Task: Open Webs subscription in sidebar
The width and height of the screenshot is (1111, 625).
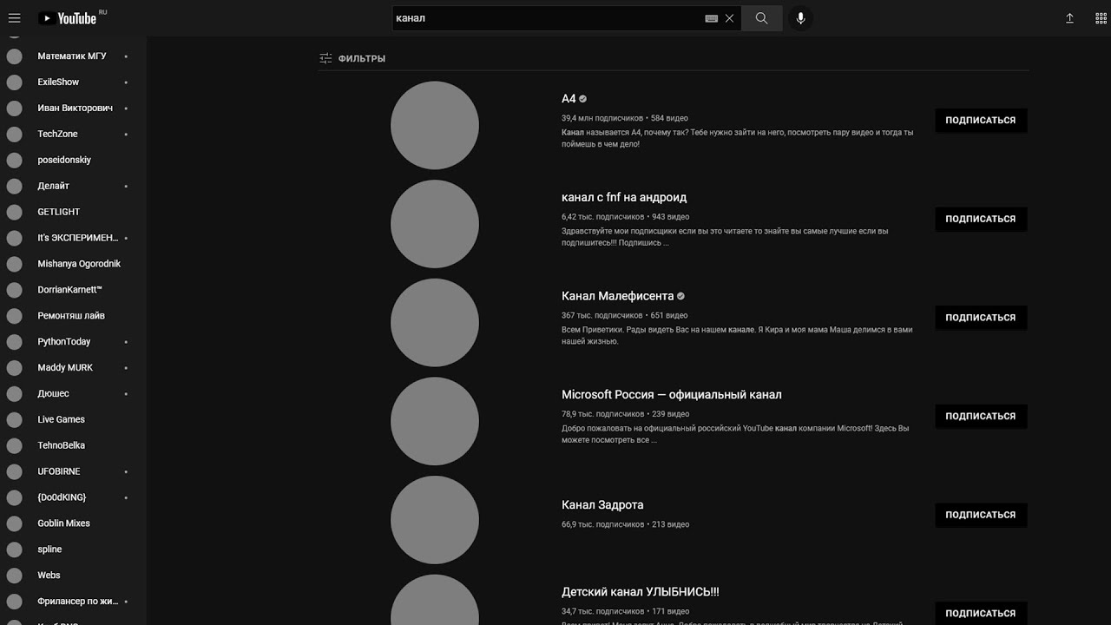Action: coord(73,576)
